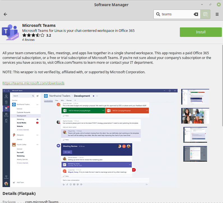This screenshot has width=223, height=203.
Task: Select the fourth screenshot thumbnail
Action: (x=195, y=154)
